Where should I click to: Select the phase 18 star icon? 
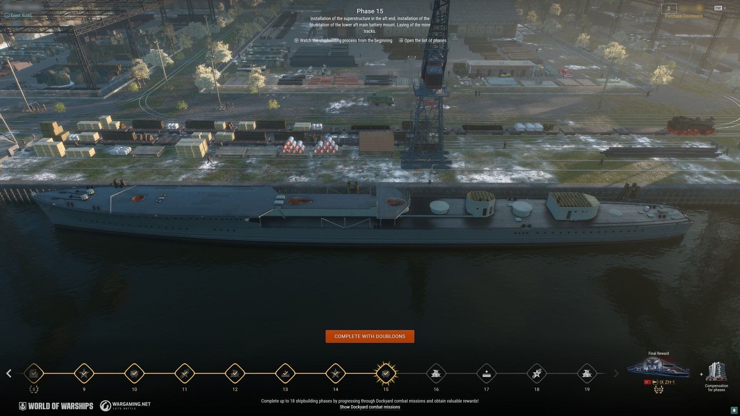(x=536, y=373)
